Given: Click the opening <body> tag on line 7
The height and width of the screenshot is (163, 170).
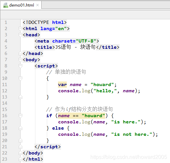Looking at the screenshot, I should (31, 60).
